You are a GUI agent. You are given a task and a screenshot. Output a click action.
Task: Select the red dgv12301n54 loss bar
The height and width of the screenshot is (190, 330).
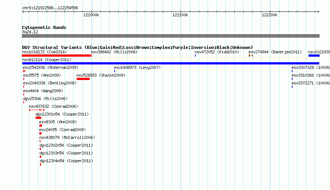pyautogui.click(x=38, y=118)
